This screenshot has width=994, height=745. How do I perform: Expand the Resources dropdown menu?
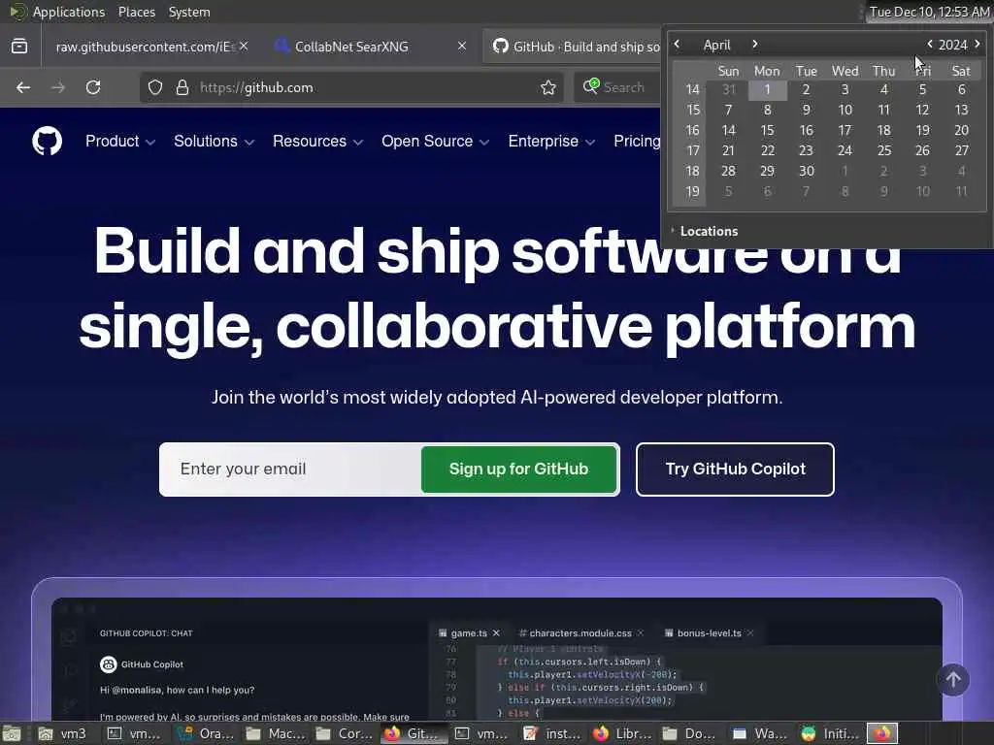(318, 142)
